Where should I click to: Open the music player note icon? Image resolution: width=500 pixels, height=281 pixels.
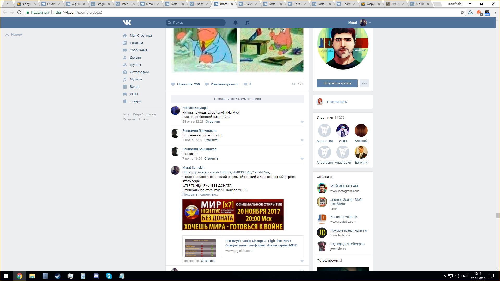(x=248, y=23)
